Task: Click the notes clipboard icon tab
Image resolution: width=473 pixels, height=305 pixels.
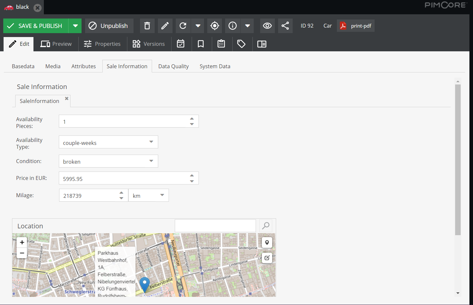Action: pos(221,44)
